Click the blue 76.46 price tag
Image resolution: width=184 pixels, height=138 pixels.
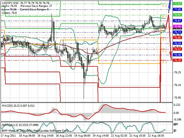coord(178,55)
